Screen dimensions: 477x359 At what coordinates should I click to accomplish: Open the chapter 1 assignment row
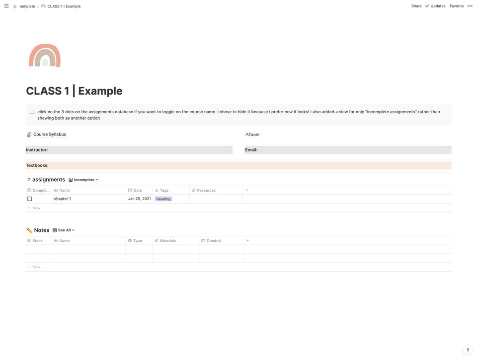(63, 199)
